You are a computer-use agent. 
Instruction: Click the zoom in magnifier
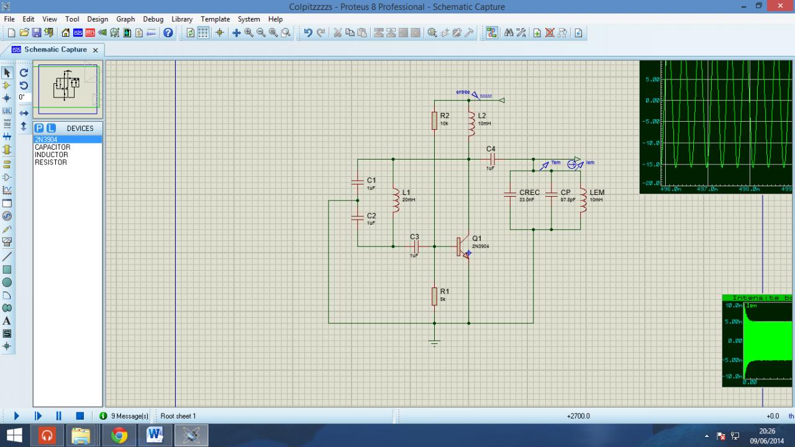249,33
